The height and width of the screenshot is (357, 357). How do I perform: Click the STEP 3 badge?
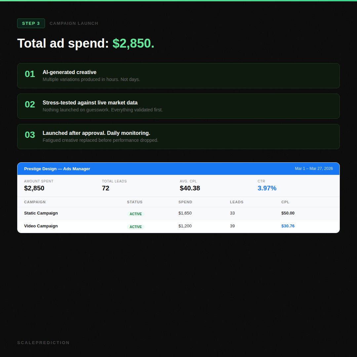31,23
